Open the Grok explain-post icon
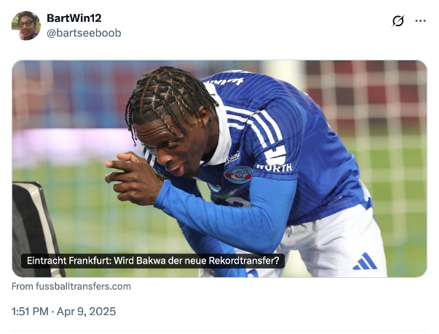The height and width of the screenshot is (334, 439). pyautogui.click(x=398, y=21)
